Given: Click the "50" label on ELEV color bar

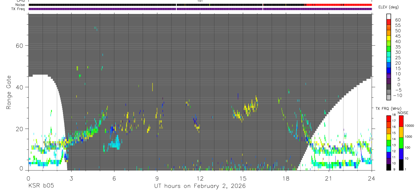Looking at the screenshot, I should (398, 31).
